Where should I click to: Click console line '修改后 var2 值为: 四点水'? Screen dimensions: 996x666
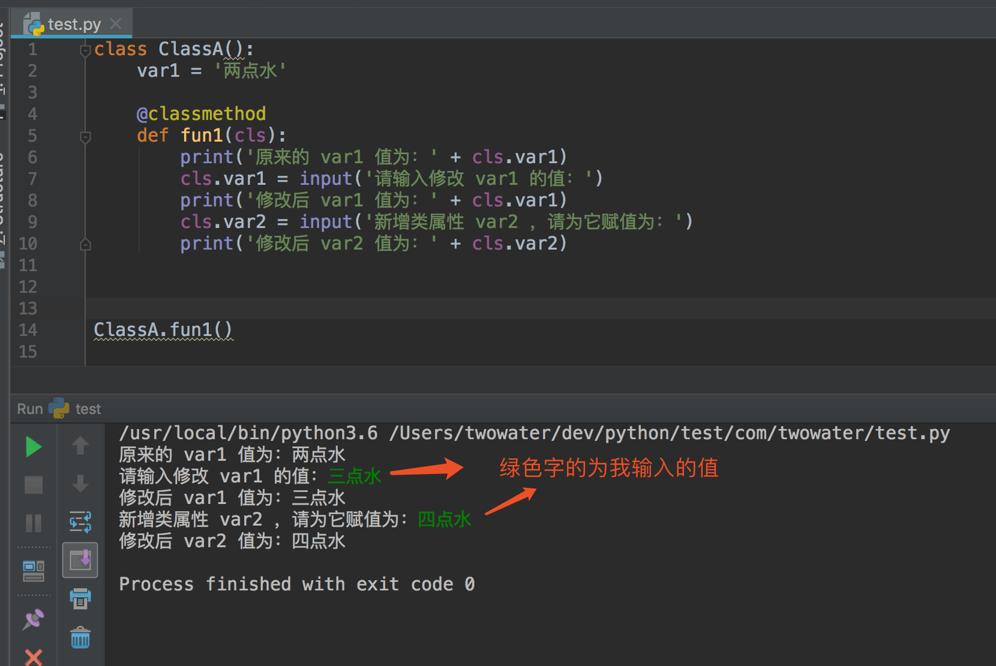click(x=232, y=541)
